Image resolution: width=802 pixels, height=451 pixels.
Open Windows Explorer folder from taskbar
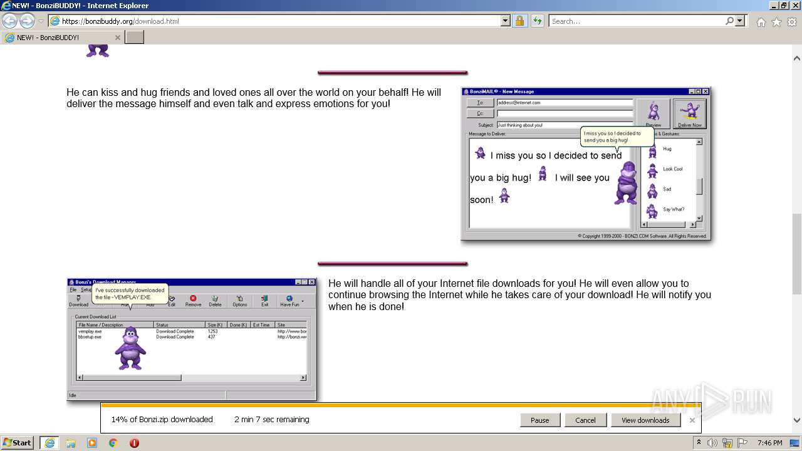coord(71,443)
